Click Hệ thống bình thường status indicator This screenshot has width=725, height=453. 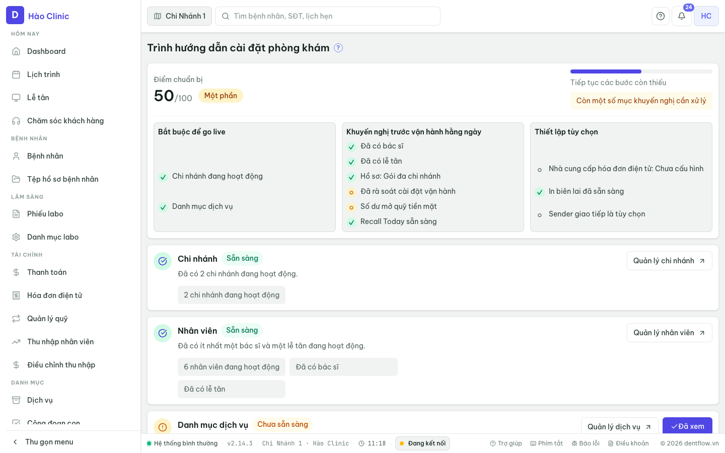point(182,443)
